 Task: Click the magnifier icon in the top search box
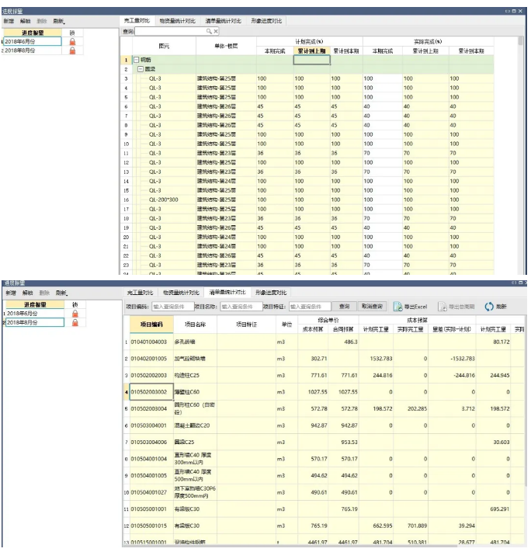click(x=209, y=31)
